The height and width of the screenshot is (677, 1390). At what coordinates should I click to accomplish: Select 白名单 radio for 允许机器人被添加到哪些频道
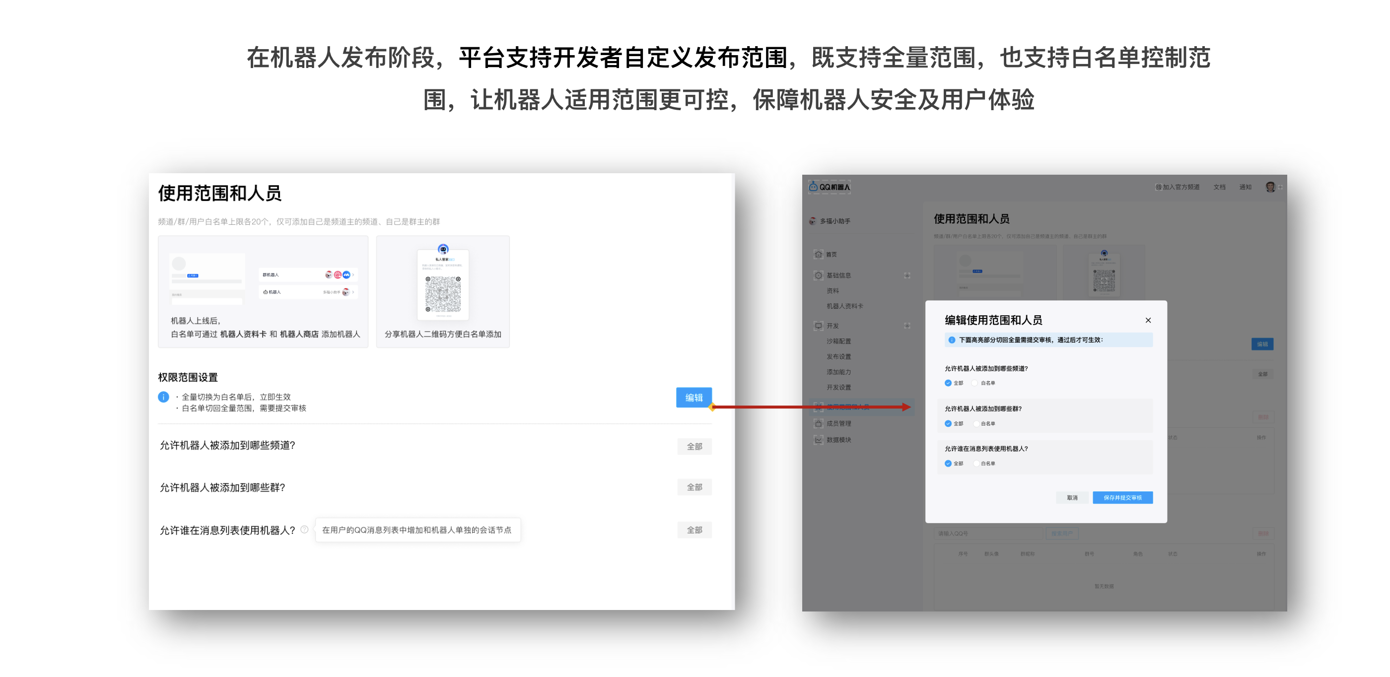[975, 383]
